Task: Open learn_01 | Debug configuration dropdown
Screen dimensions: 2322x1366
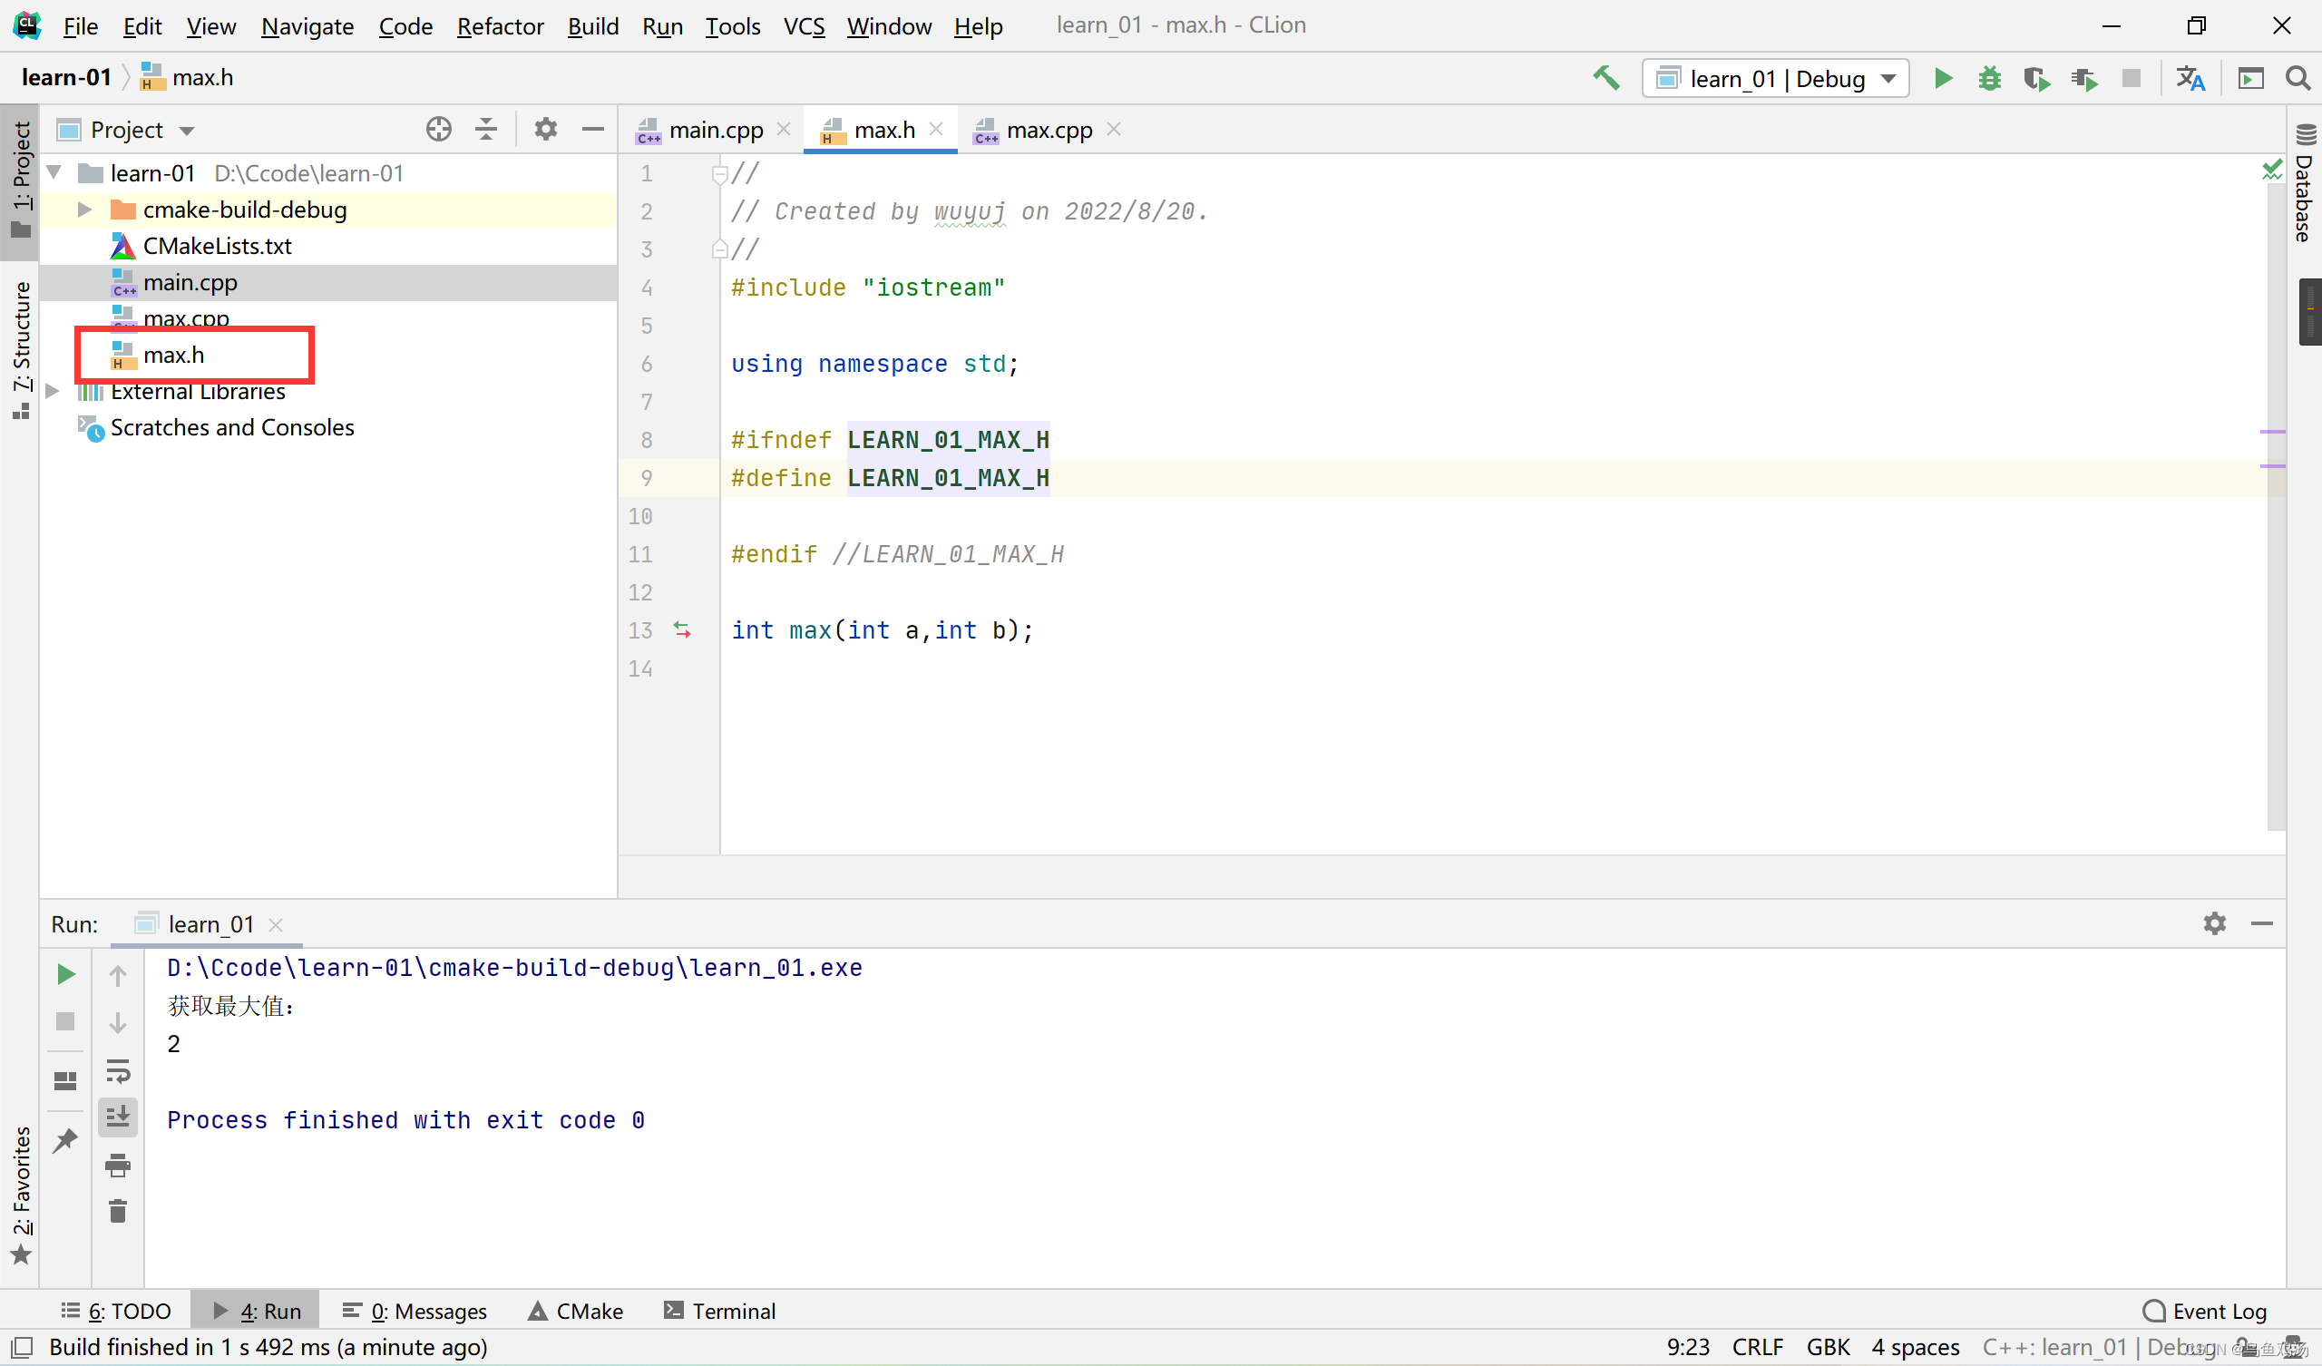Action: tap(1775, 78)
